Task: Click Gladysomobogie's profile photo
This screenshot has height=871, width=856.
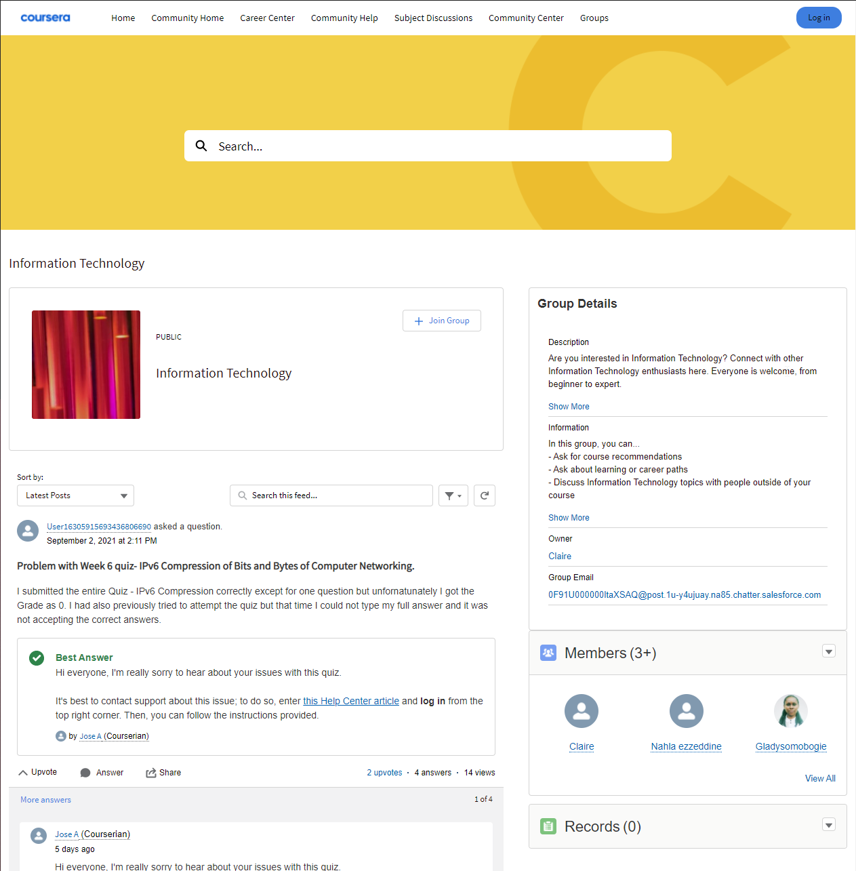Action: (791, 711)
